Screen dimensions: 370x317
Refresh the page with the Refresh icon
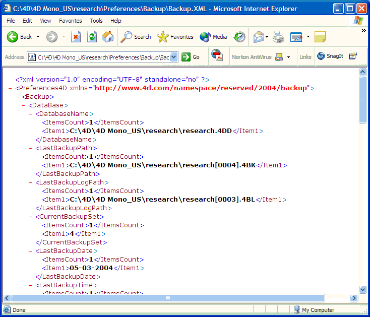tap(92, 37)
